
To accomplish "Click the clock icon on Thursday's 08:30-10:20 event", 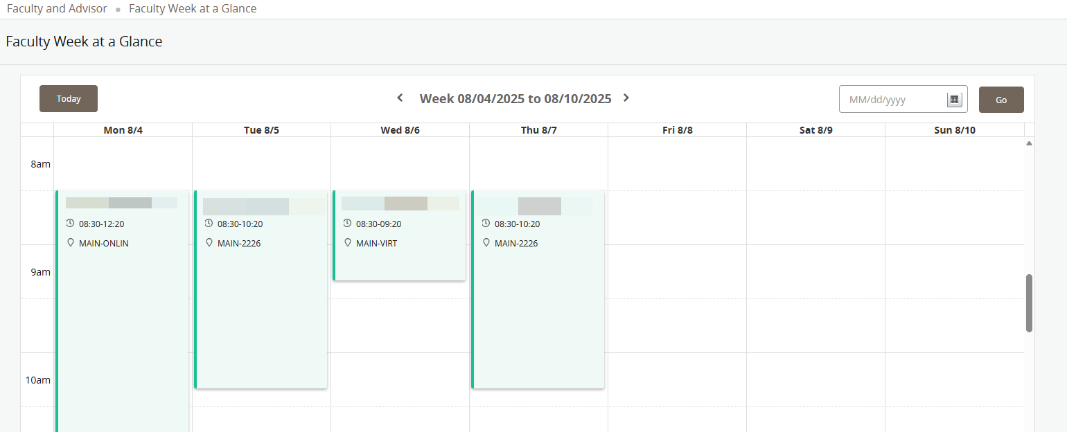I will pos(484,223).
